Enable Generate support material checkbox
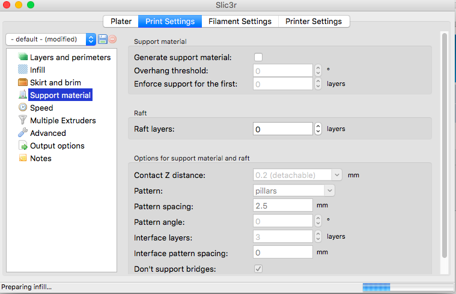Viewport: 456px width, 294px height. point(258,57)
